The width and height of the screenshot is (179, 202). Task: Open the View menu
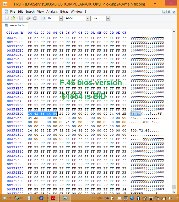(x=40, y=12)
